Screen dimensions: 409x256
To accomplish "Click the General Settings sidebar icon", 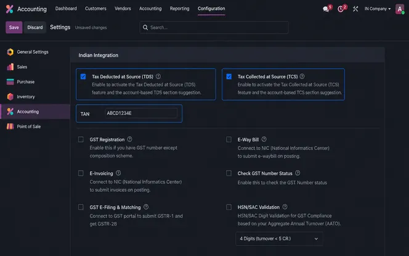I will (10, 52).
